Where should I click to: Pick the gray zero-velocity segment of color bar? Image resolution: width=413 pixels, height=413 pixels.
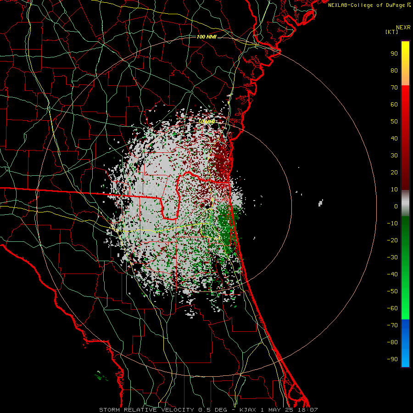coord(405,203)
